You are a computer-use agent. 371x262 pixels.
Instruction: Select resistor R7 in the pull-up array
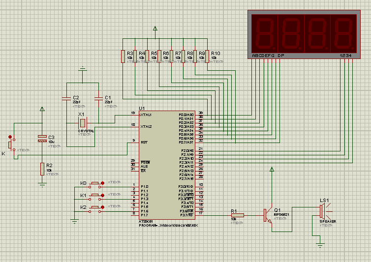point(171,56)
